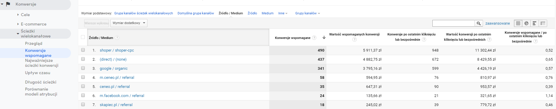556x109 pixels.
Task: Collapse the Konwersje section arrow
Action: (x=2, y=4)
